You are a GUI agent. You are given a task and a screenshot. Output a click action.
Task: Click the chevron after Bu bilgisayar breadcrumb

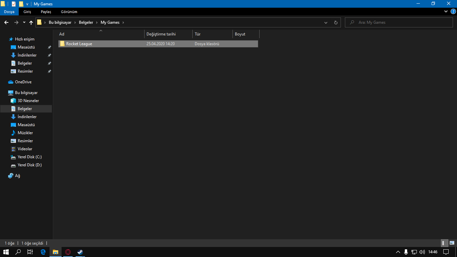point(75,22)
